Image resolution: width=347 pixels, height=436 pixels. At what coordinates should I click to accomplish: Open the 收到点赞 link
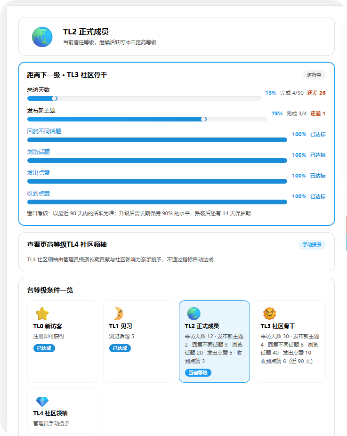(38, 193)
